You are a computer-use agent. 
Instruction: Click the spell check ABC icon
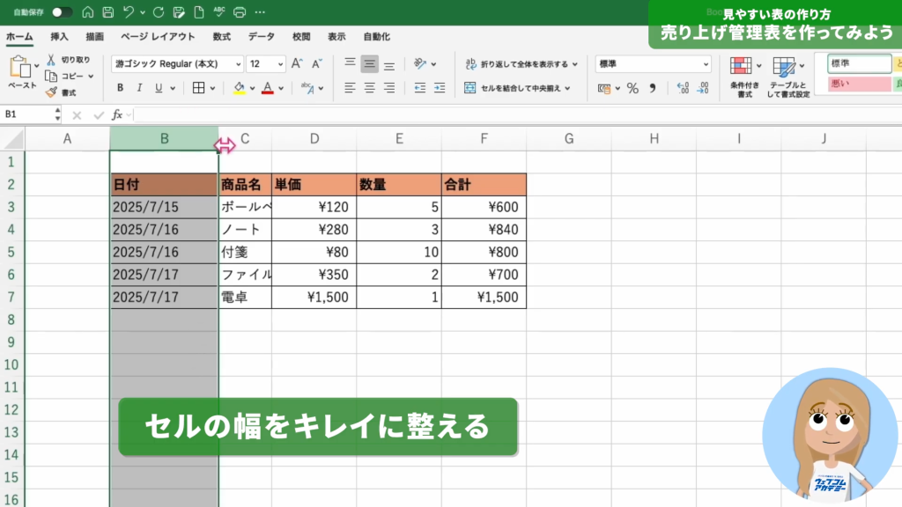[219, 12]
